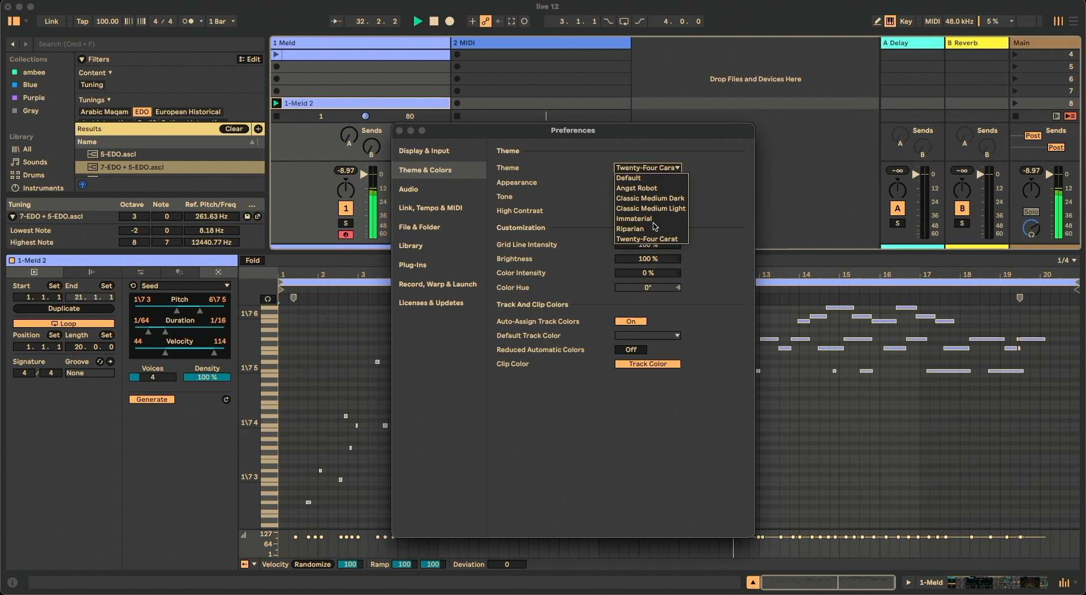This screenshot has height=595, width=1086.
Task: Toggle the computer MIDI keyboard icon
Action: [x=890, y=21]
